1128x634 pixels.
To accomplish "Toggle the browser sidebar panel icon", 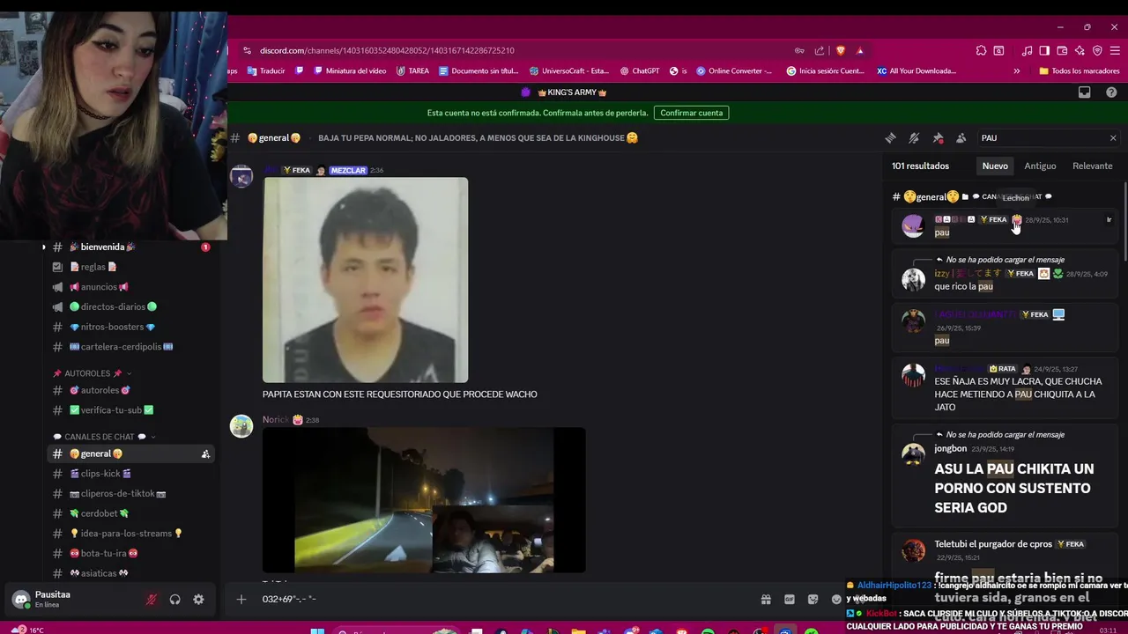I will 1044,50.
